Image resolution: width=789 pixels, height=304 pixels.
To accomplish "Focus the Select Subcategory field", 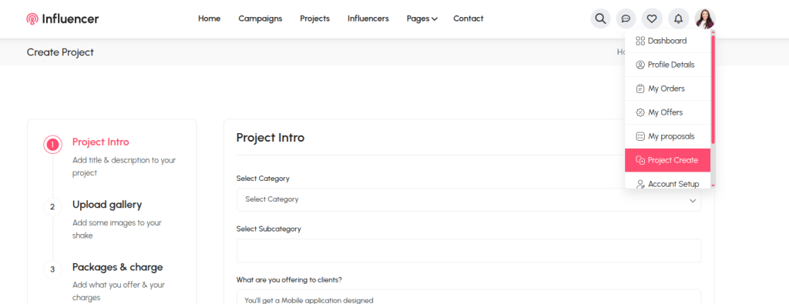I will (468, 250).
